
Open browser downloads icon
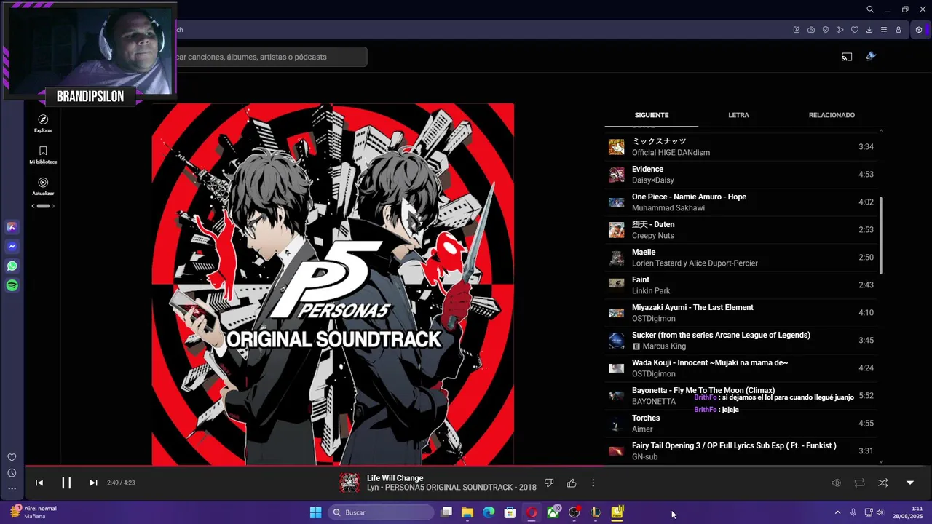pyautogui.click(x=869, y=30)
